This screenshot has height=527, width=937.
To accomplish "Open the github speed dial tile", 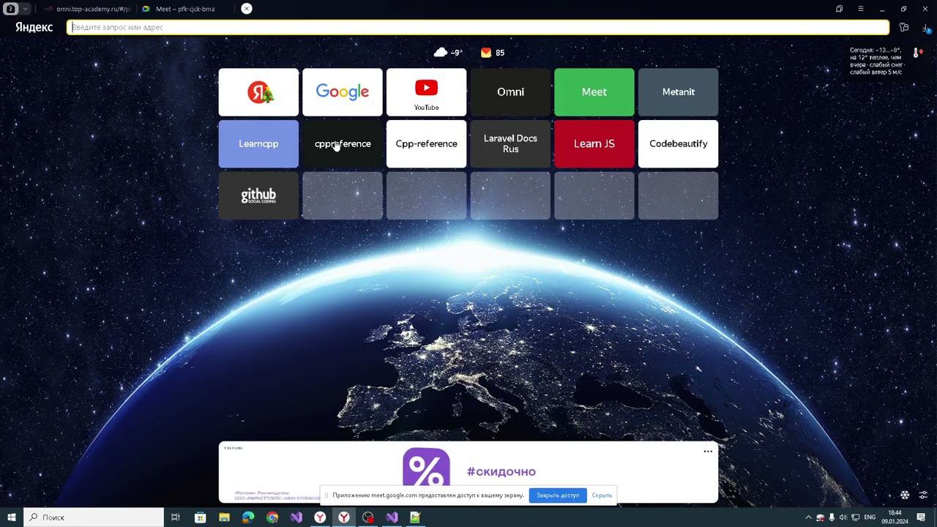I will pyautogui.click(x=258, y=195).
